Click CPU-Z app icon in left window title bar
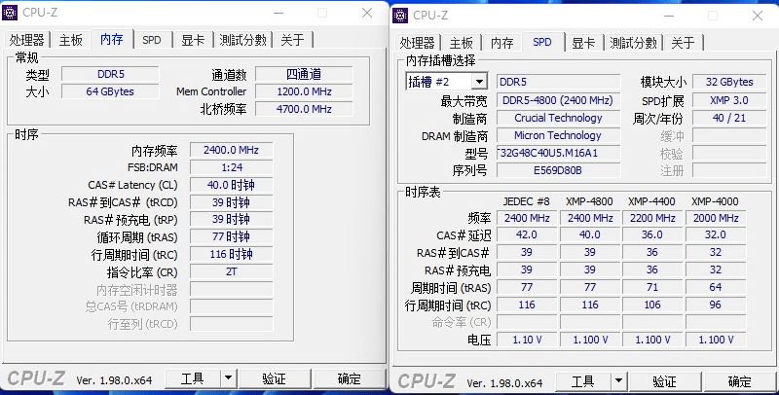Screen dimensions: 779x395 click(10, 13)
